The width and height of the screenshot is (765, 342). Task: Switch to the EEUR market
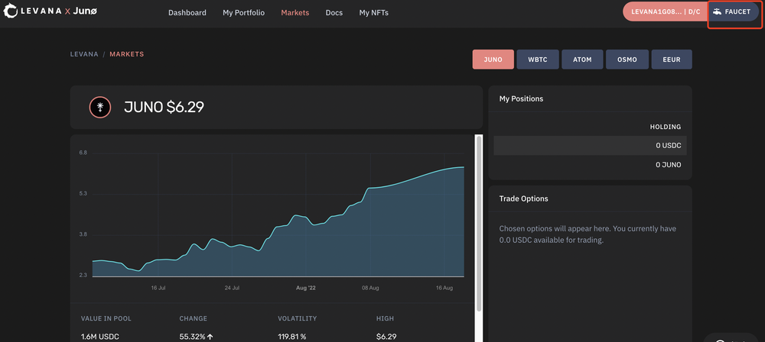672,60
